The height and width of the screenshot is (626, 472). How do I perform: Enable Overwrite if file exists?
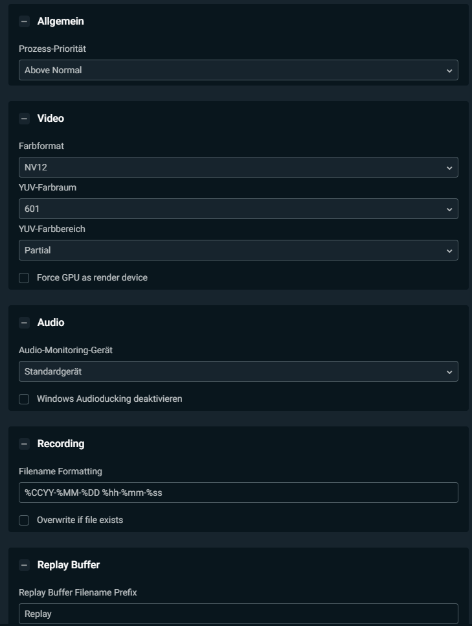click(x=24, y=520)
